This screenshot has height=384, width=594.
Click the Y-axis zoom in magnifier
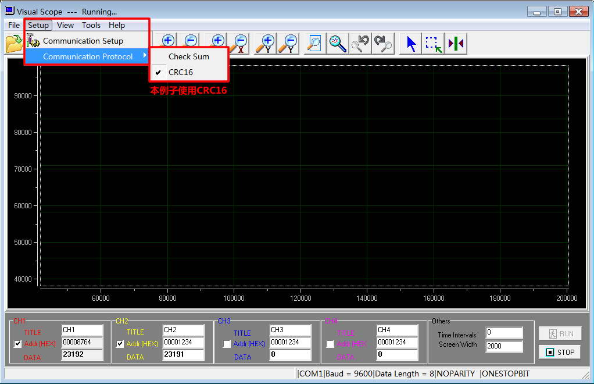coord(266,43)
